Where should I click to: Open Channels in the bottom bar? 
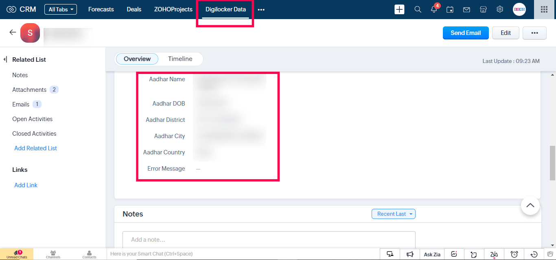(x=53, y=254)
